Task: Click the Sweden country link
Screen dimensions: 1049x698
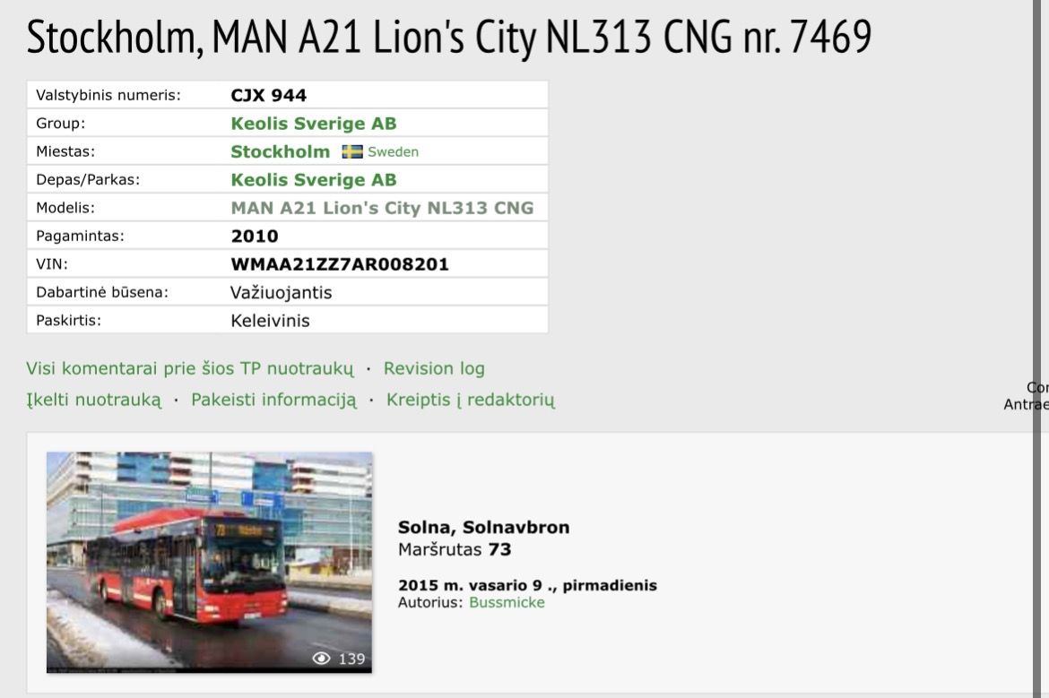Action: click(x=393, y=151)
